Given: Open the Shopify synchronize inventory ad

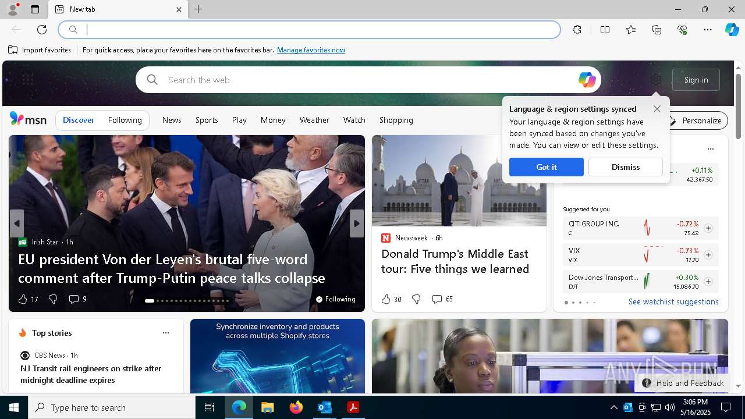Looking at the screenshot, I should 278,356.
